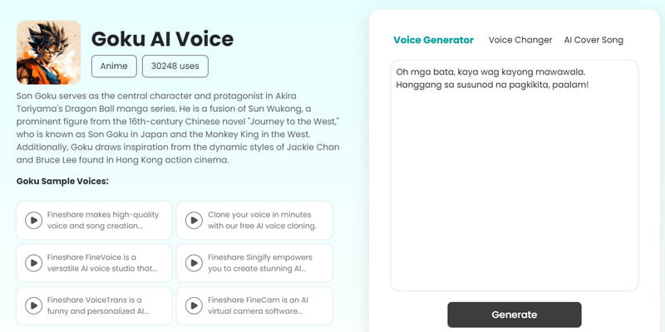
Task: Play the Fineshare Singify sample audio
Action: 194,263
